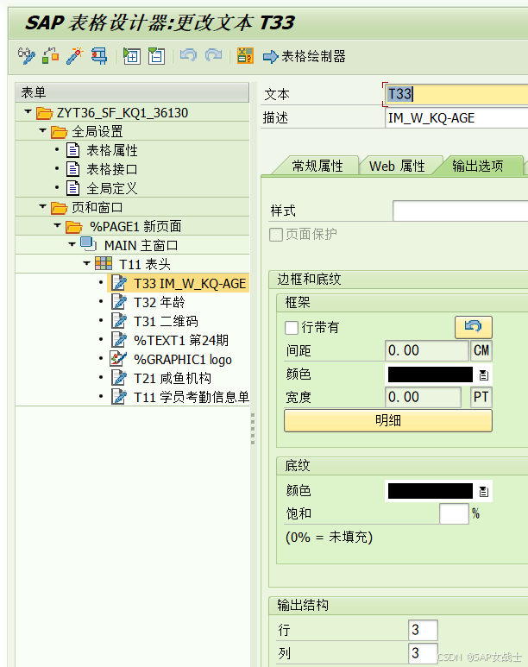Click the undo toolbar icon
The image size is (528, 667).
coord(188,56)
